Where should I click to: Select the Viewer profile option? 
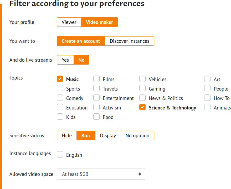coord(69,22)
